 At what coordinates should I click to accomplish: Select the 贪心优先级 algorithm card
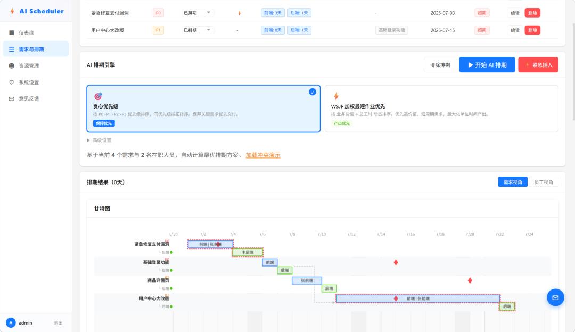[x=203, y=109]
